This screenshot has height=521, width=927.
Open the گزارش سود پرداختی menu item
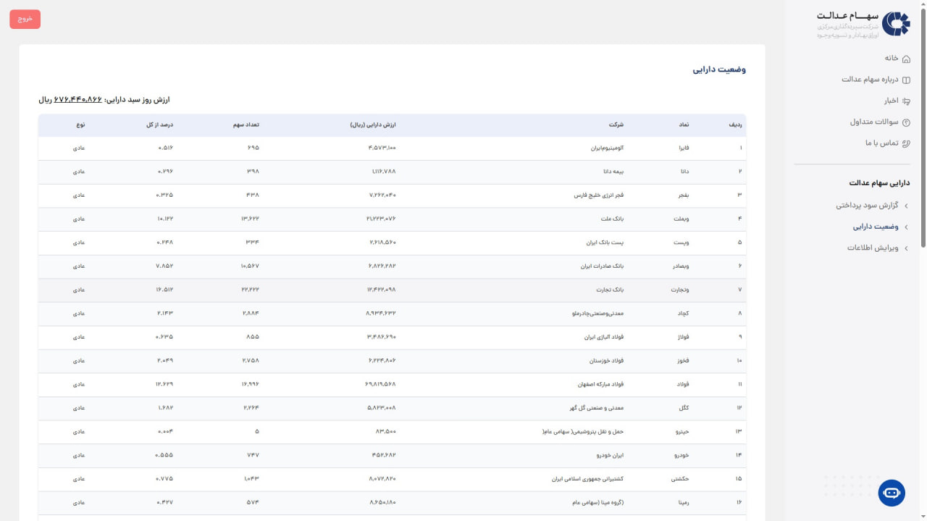(867, 206)
